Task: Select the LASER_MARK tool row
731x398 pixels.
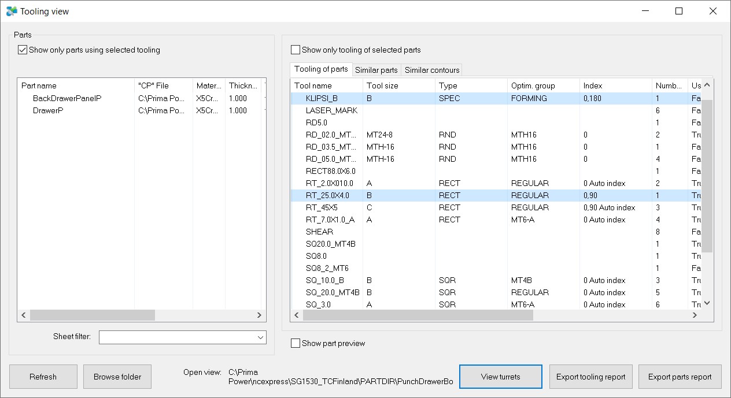Action: point(331,110)
